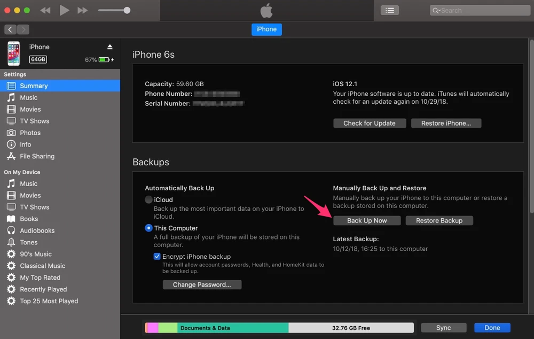Select This Computer backup option

pyautogui.click(x=148, y=228)
